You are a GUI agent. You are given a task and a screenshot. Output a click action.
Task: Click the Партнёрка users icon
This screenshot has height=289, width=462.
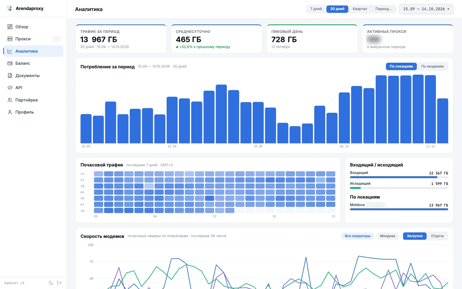[x=10, y=100]
